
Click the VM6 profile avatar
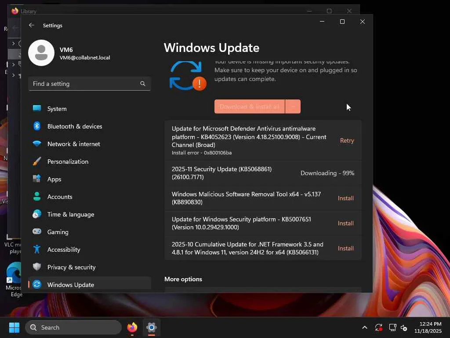41,53
